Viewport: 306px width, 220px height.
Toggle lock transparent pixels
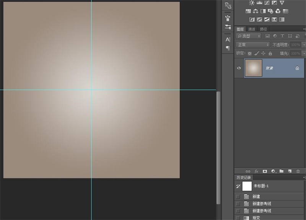coord(250,53)
